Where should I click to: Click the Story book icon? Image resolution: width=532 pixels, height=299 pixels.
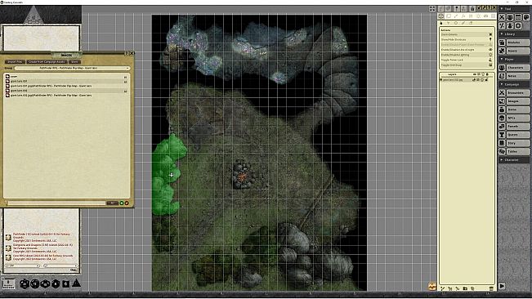[502, 143]
